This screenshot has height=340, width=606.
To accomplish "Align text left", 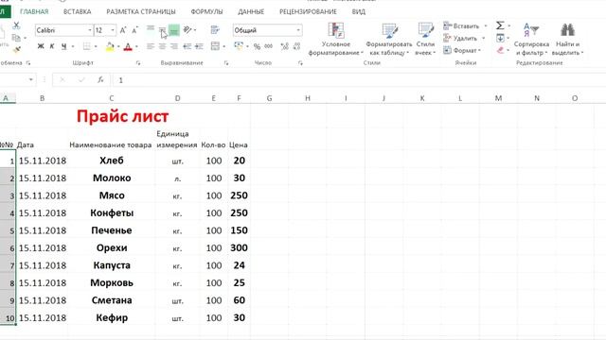I will [151, 46].
